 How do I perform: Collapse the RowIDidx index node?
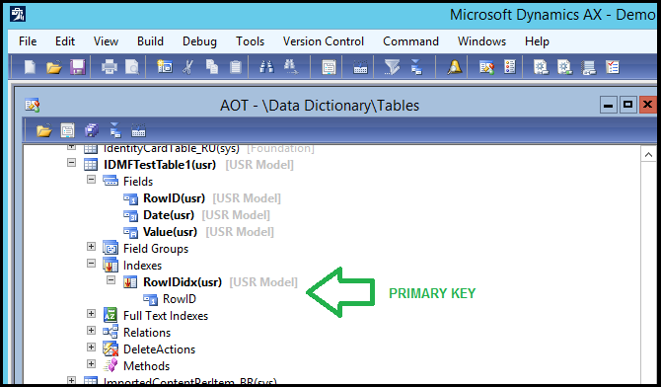click(x=110, y=280)
